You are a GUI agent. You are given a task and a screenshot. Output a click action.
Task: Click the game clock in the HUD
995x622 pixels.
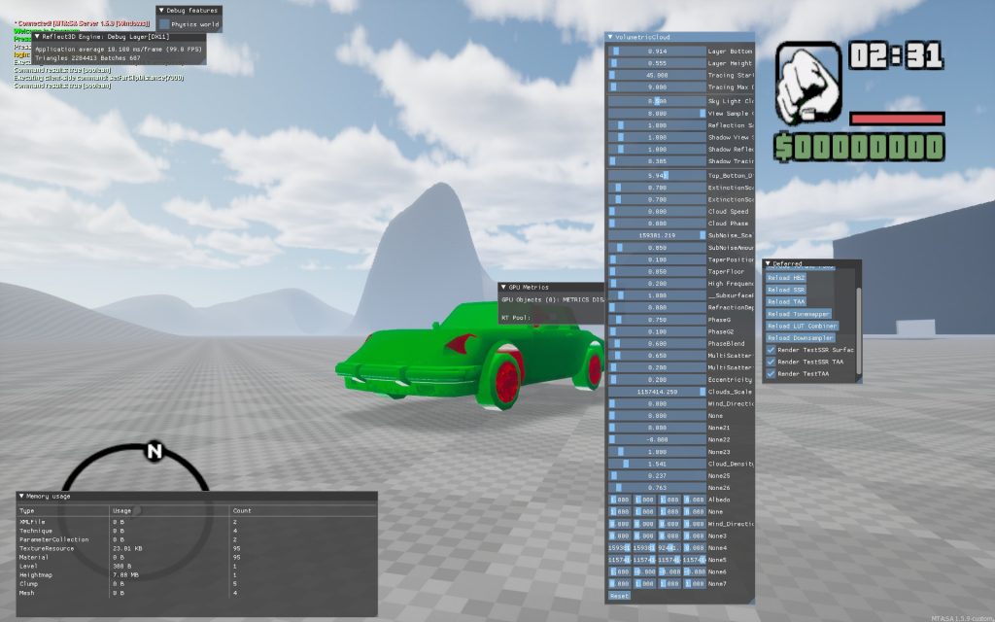[896, 56]
